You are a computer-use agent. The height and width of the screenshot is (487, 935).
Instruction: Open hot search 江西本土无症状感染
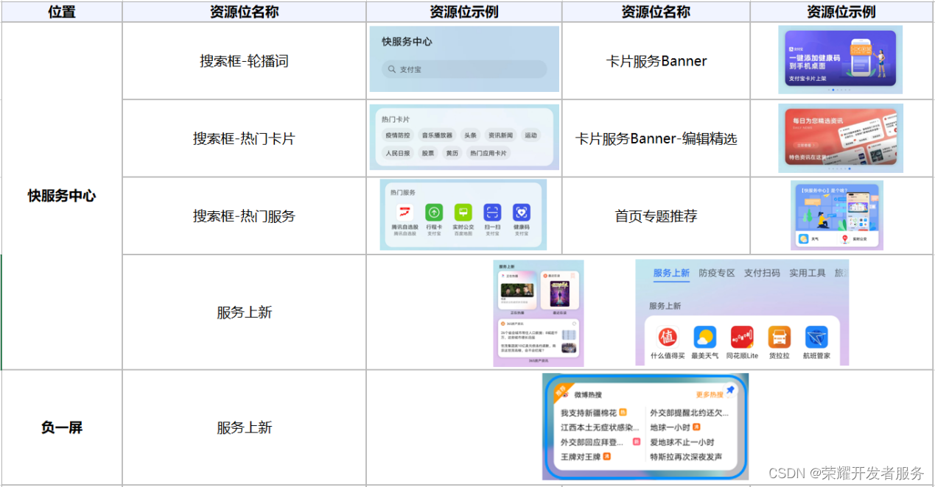(x=599, y=427)
